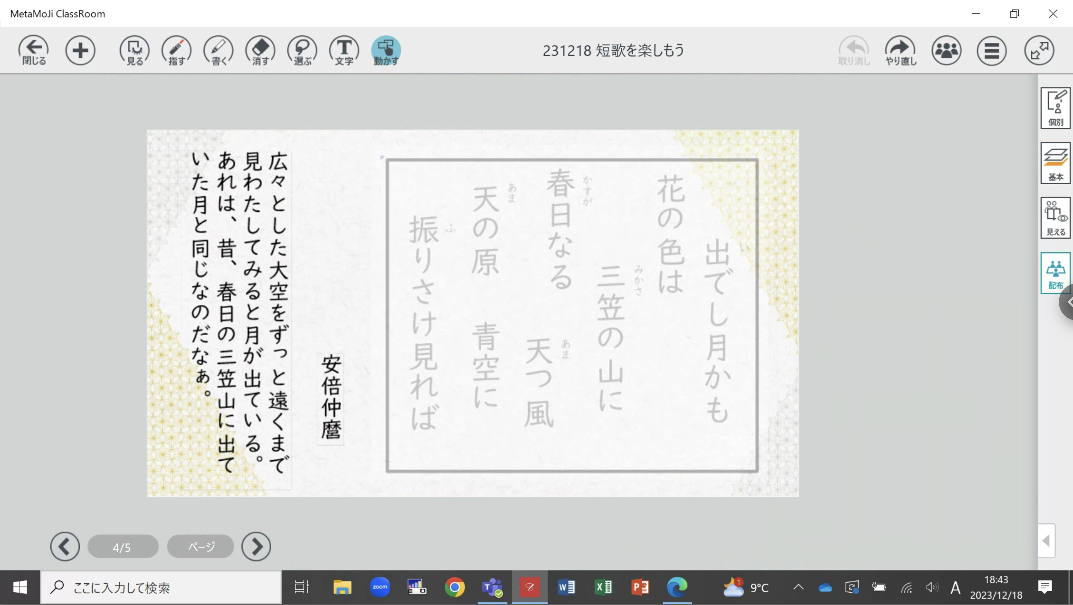
Task: Toggle fullscreen with the expand arrows icon
Action: (x=1039, y=50)
